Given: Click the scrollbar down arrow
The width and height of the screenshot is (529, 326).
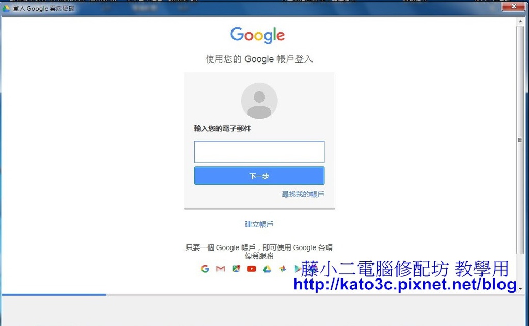Looking at the screenshot, I should pos(520,289).
